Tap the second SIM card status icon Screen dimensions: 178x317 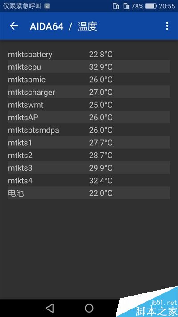tap(126, 6)
